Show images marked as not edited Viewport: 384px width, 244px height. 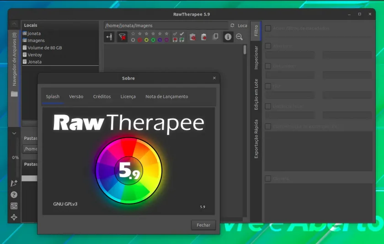click(175, 34)
